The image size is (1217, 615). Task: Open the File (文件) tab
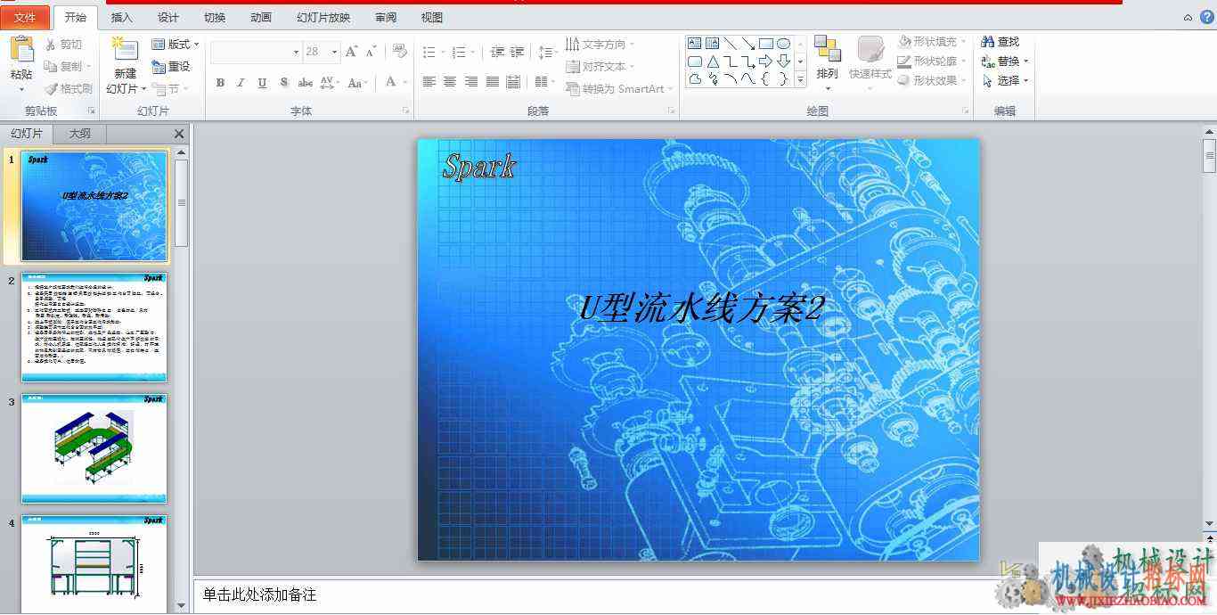(25, 18)
